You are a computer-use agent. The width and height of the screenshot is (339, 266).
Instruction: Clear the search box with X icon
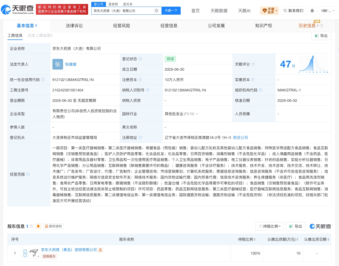[x=156, y=11]
